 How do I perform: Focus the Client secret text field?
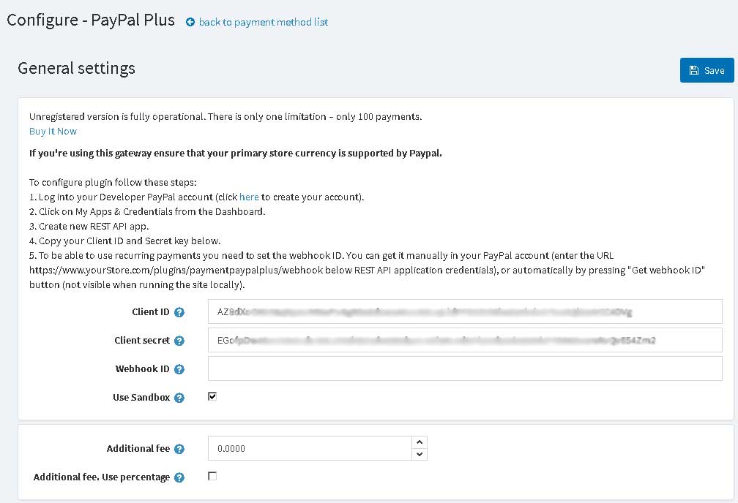click(x=464, y=340)
